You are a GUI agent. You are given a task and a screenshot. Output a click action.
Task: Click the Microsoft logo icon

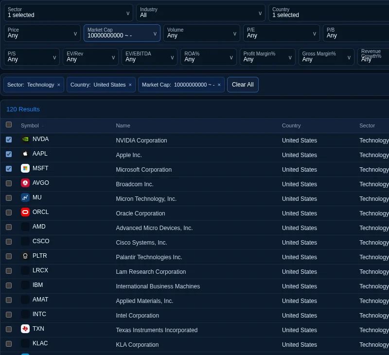(25, 168)
